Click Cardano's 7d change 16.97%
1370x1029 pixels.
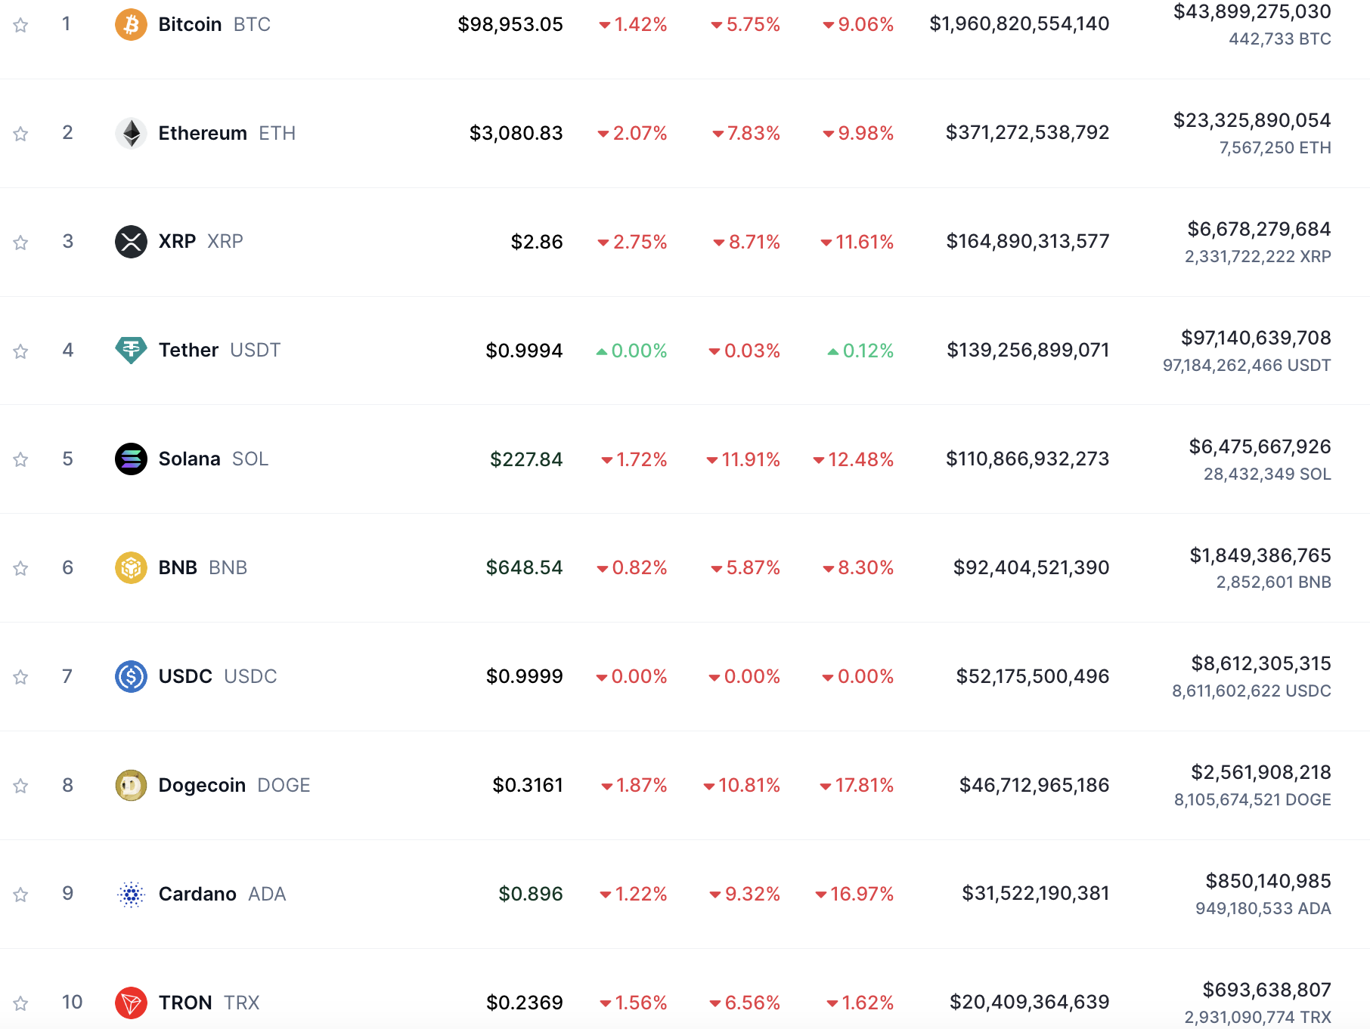pos(861,895)
